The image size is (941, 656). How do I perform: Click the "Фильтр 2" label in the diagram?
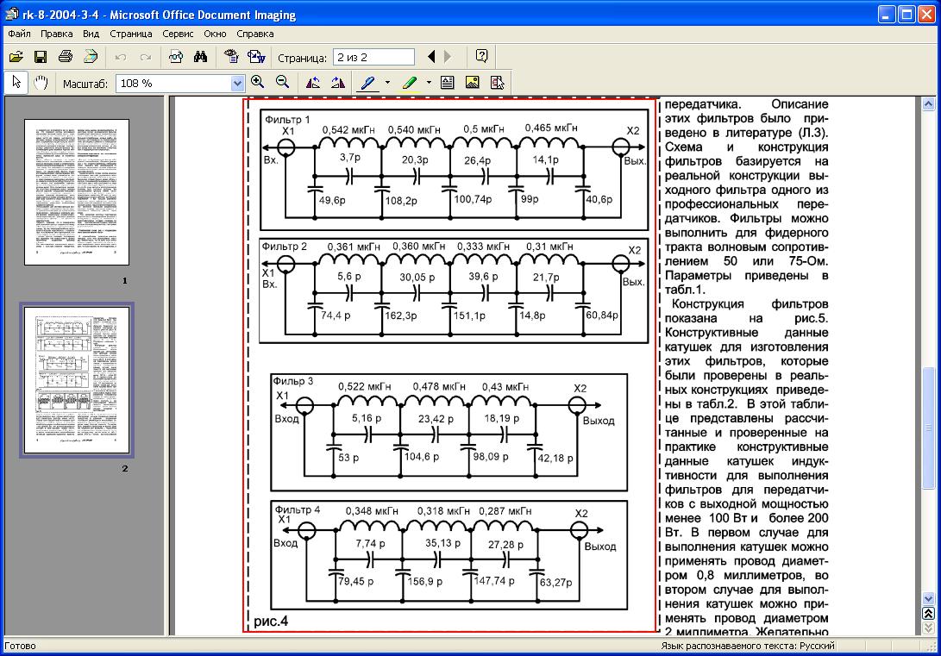click(285, 247)
